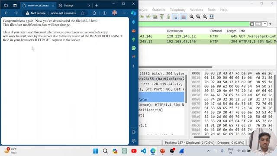Select Src Port: 80 TCP line
The width and height of the screenshot is (277, 156).
pos(161,89)
